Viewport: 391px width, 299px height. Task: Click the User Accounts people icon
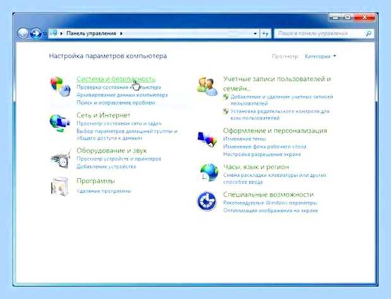coord(207,86)
